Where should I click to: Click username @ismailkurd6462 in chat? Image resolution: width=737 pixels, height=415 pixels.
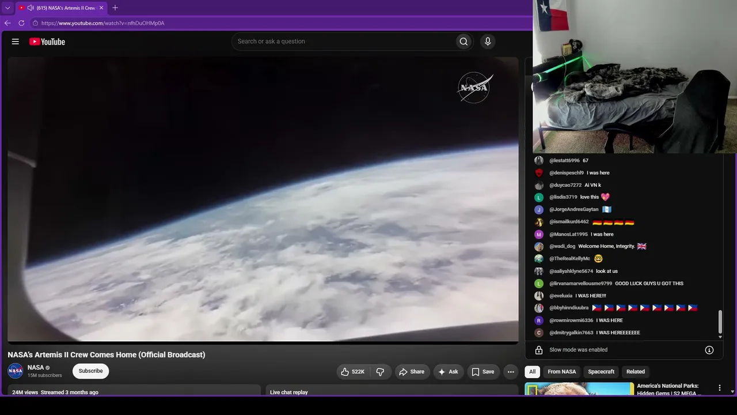(569, 222)
